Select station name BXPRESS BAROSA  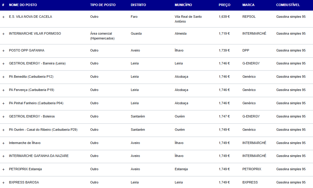pyautogui.click(x=24, y=182)
